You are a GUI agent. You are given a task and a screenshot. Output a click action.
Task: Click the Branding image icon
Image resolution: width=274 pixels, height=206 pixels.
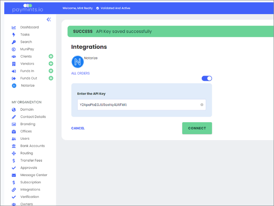(x=14, y=124)
